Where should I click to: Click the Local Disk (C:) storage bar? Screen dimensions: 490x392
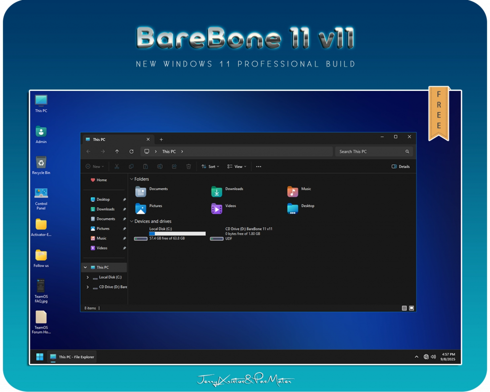coord(177,234)
